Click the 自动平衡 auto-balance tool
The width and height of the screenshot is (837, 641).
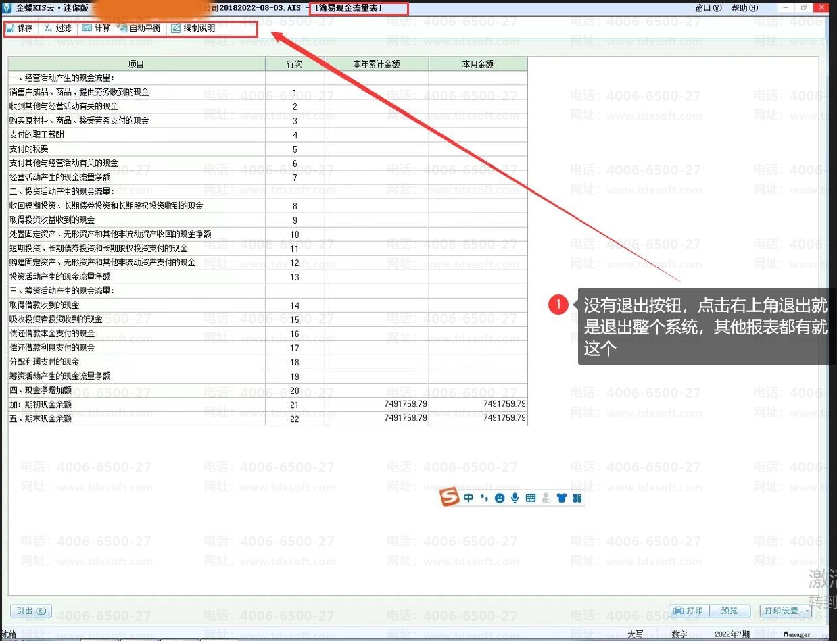pos(139,28)
